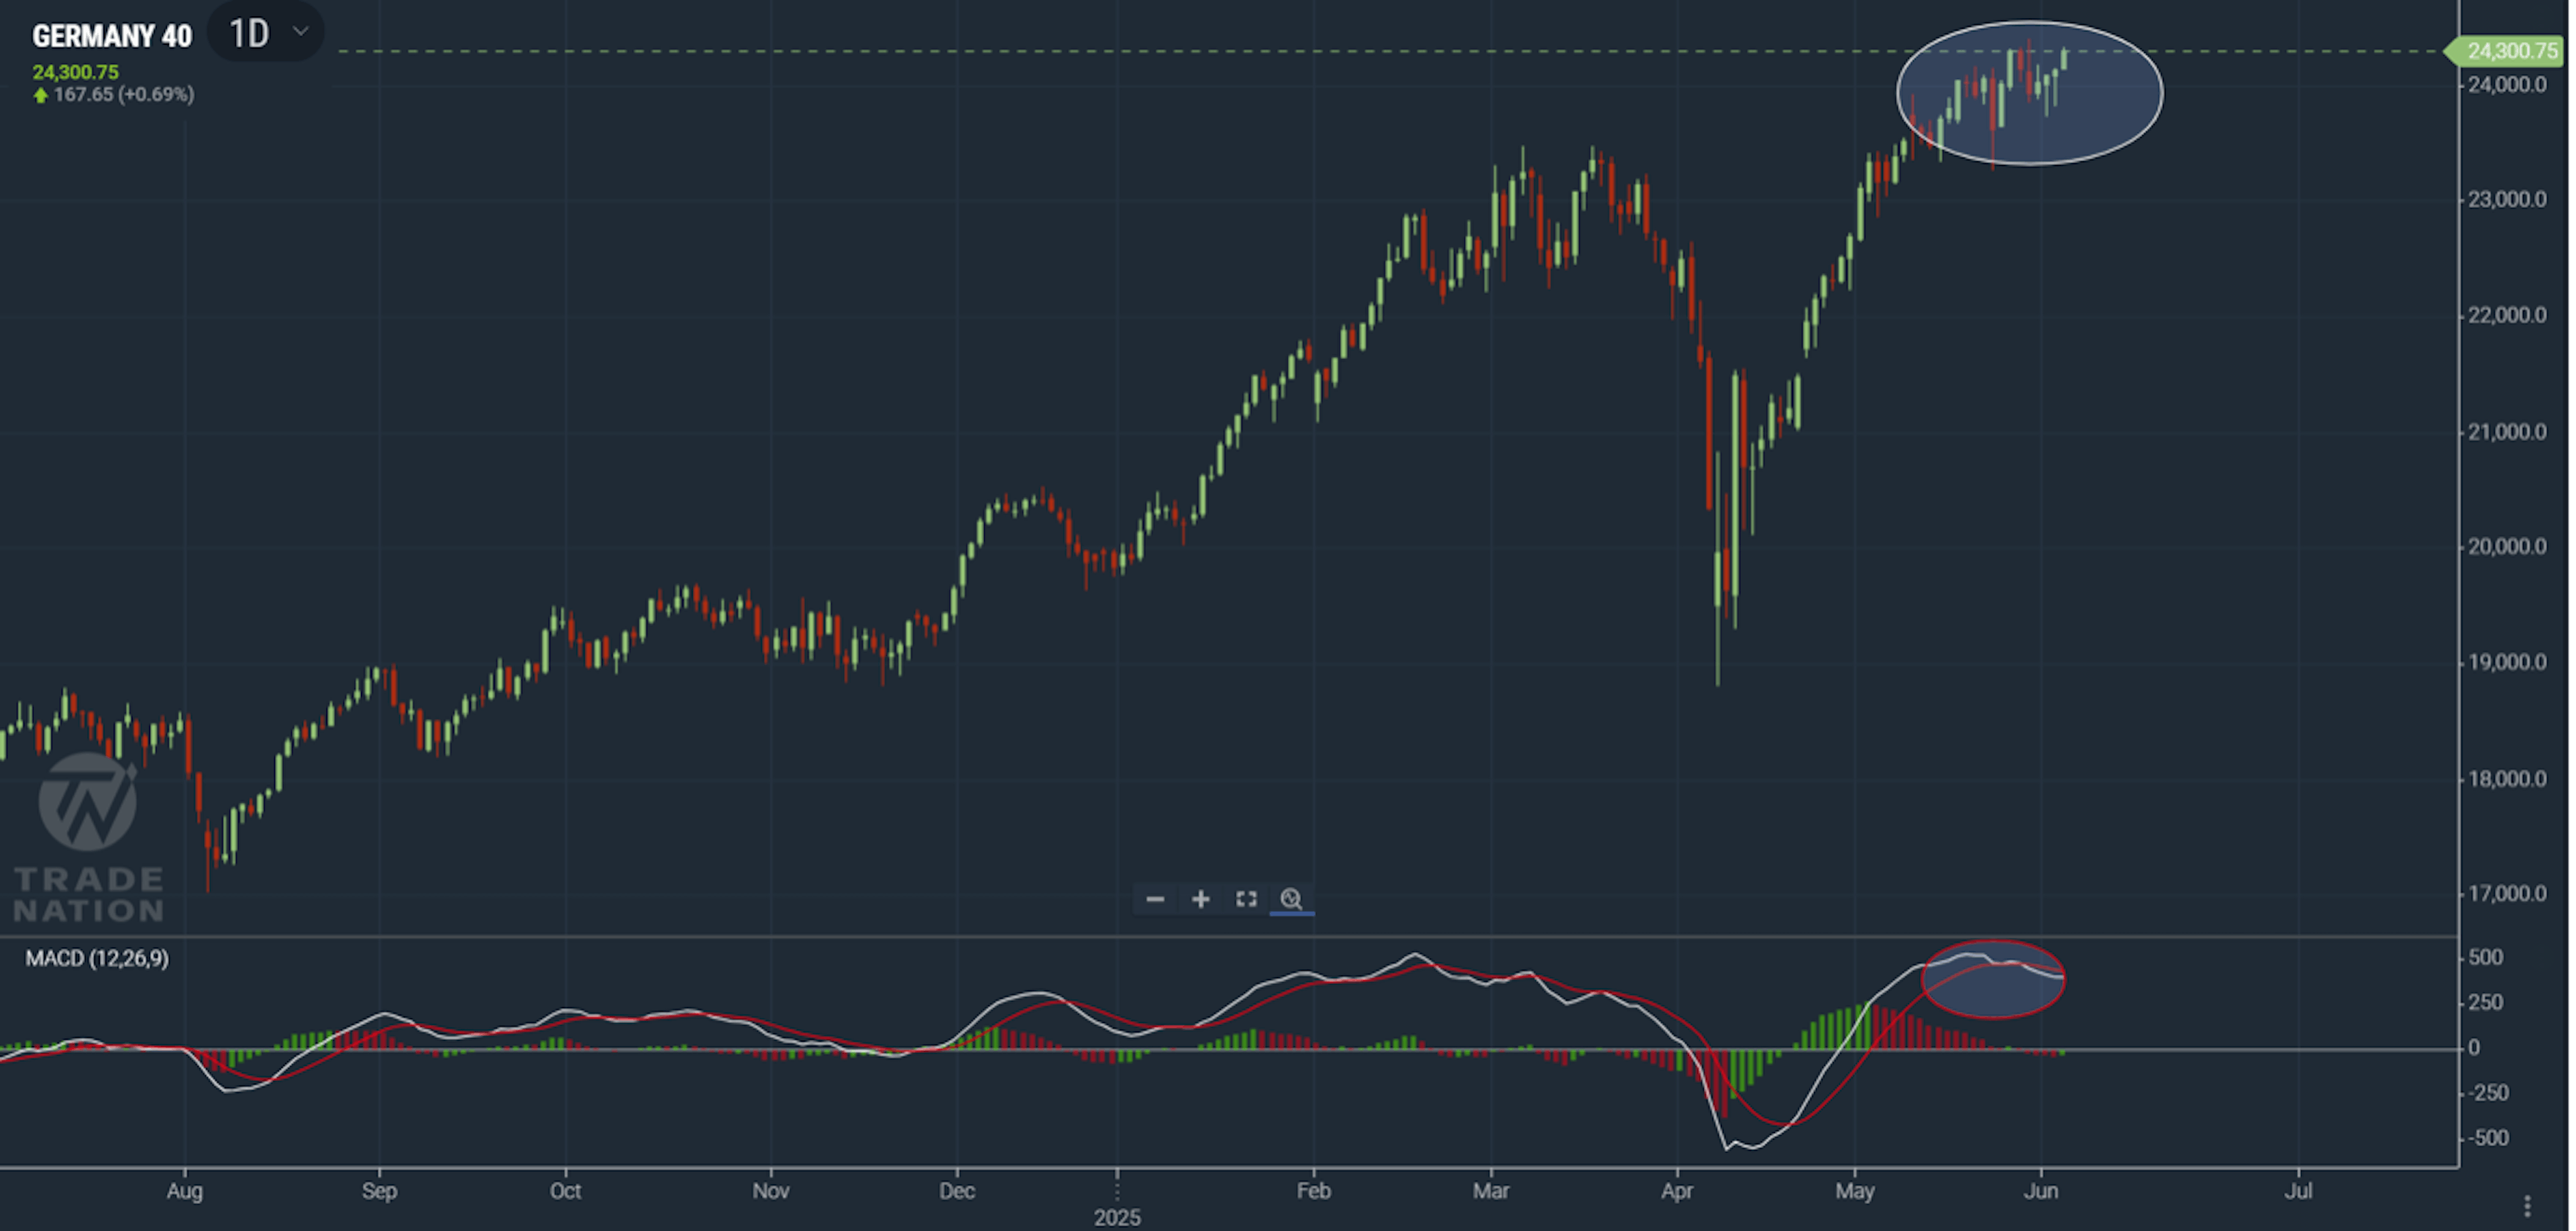Viewport: 2576px width, 1231px height.
Task: Click the green up arrow beside 167.65
Action: 41,95
